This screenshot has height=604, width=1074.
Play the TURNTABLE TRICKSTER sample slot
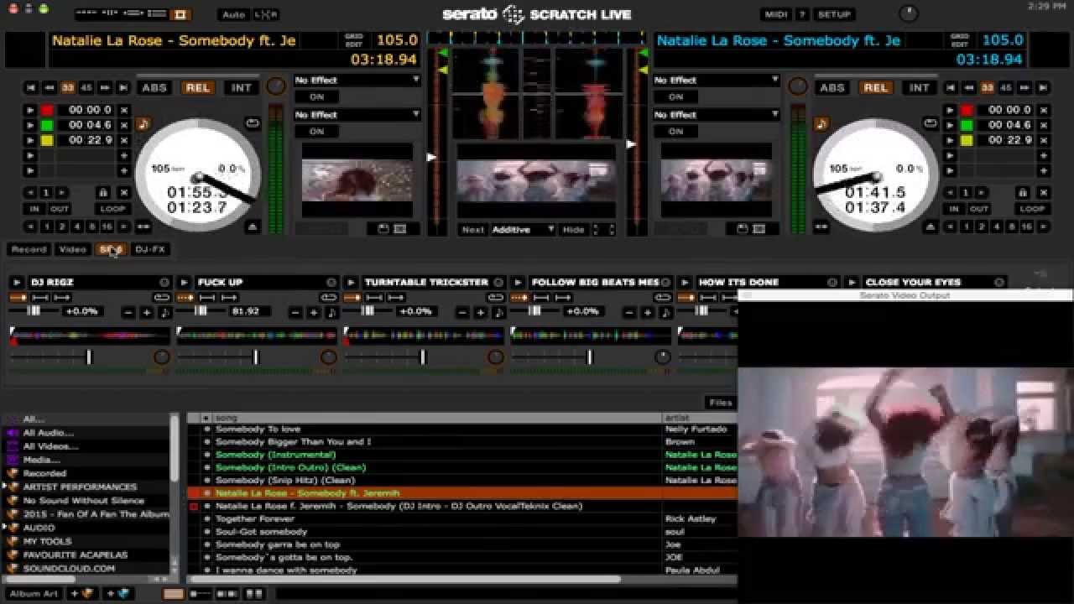coord(351,283)
